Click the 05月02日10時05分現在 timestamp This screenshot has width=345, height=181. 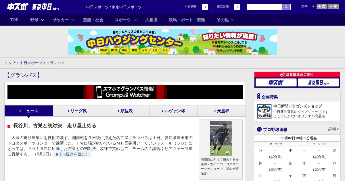pyautogui.click(x=299, y=138)
